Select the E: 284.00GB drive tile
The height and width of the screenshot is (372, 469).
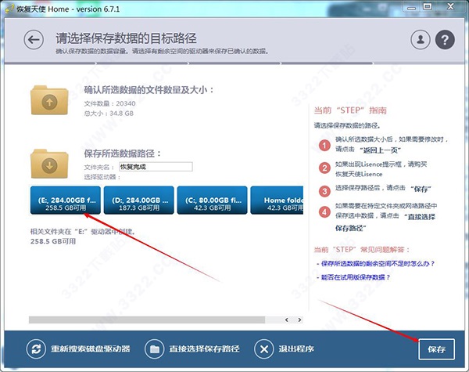[x=66, y=200]
